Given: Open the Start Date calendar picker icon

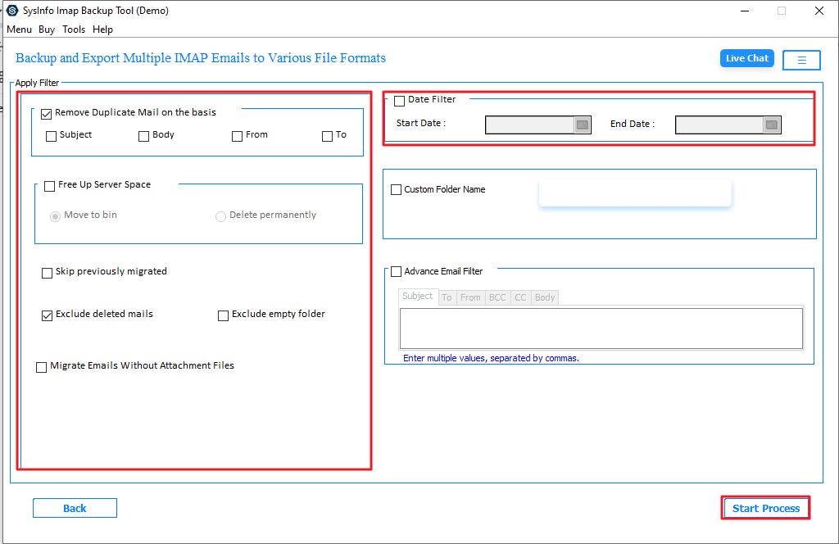Looking at the screenshot, I should tap(582, 125).
